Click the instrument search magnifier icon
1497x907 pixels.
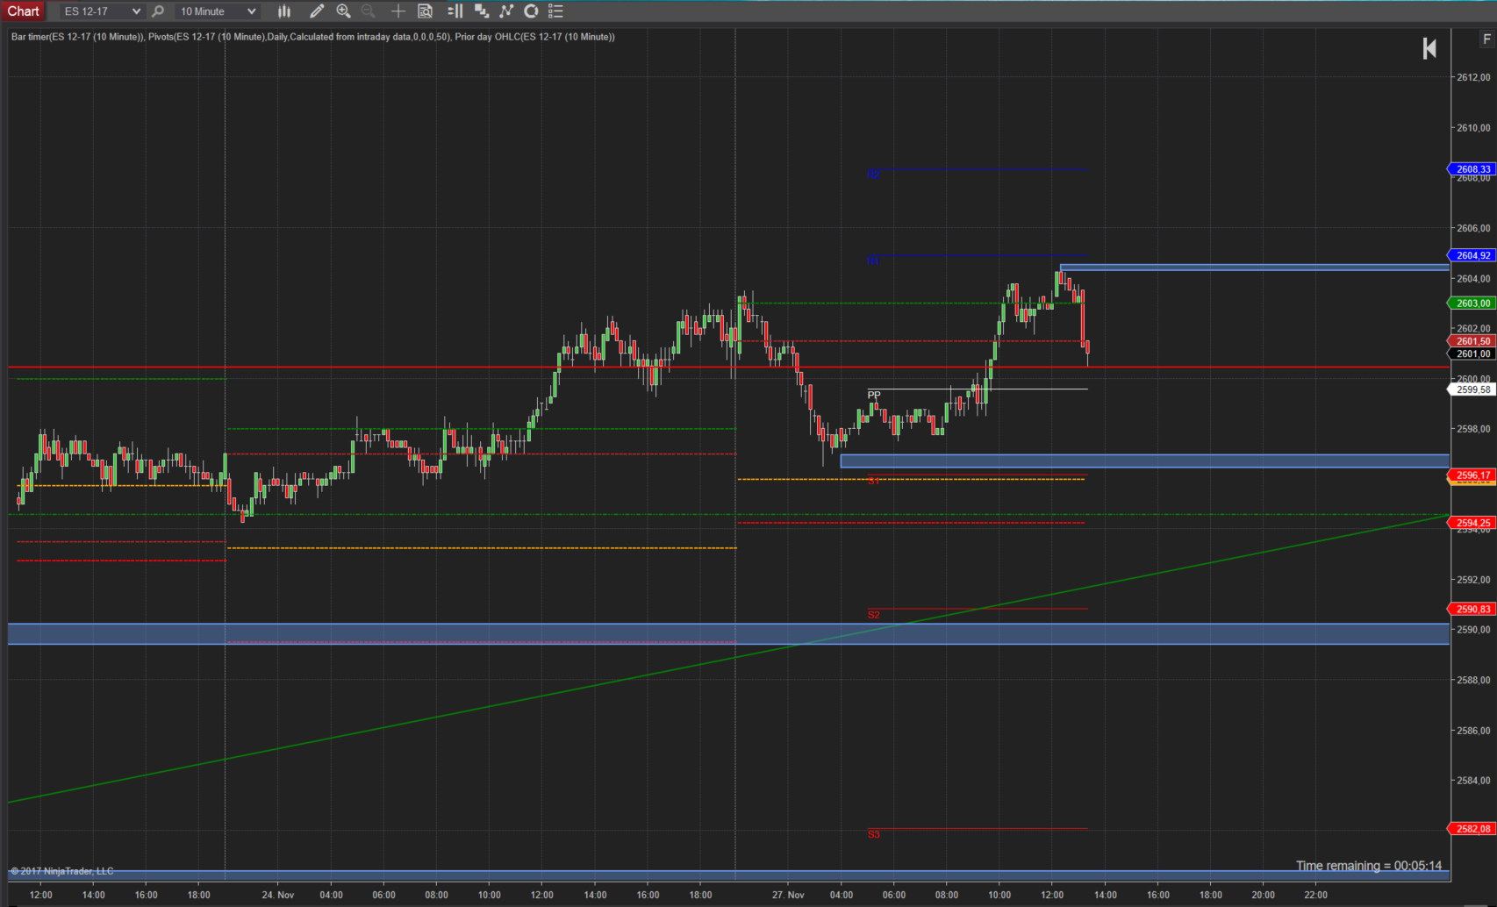(158, 11)
